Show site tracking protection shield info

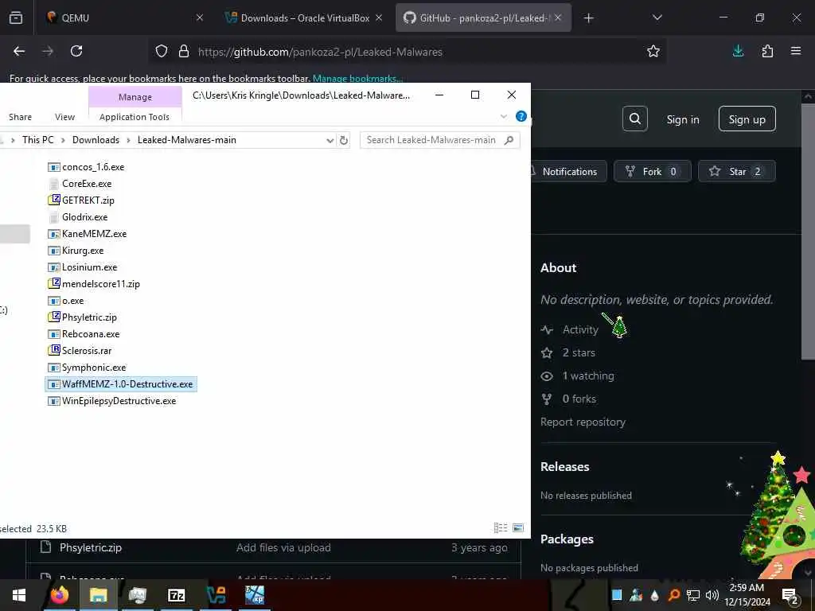pos(162,52)
